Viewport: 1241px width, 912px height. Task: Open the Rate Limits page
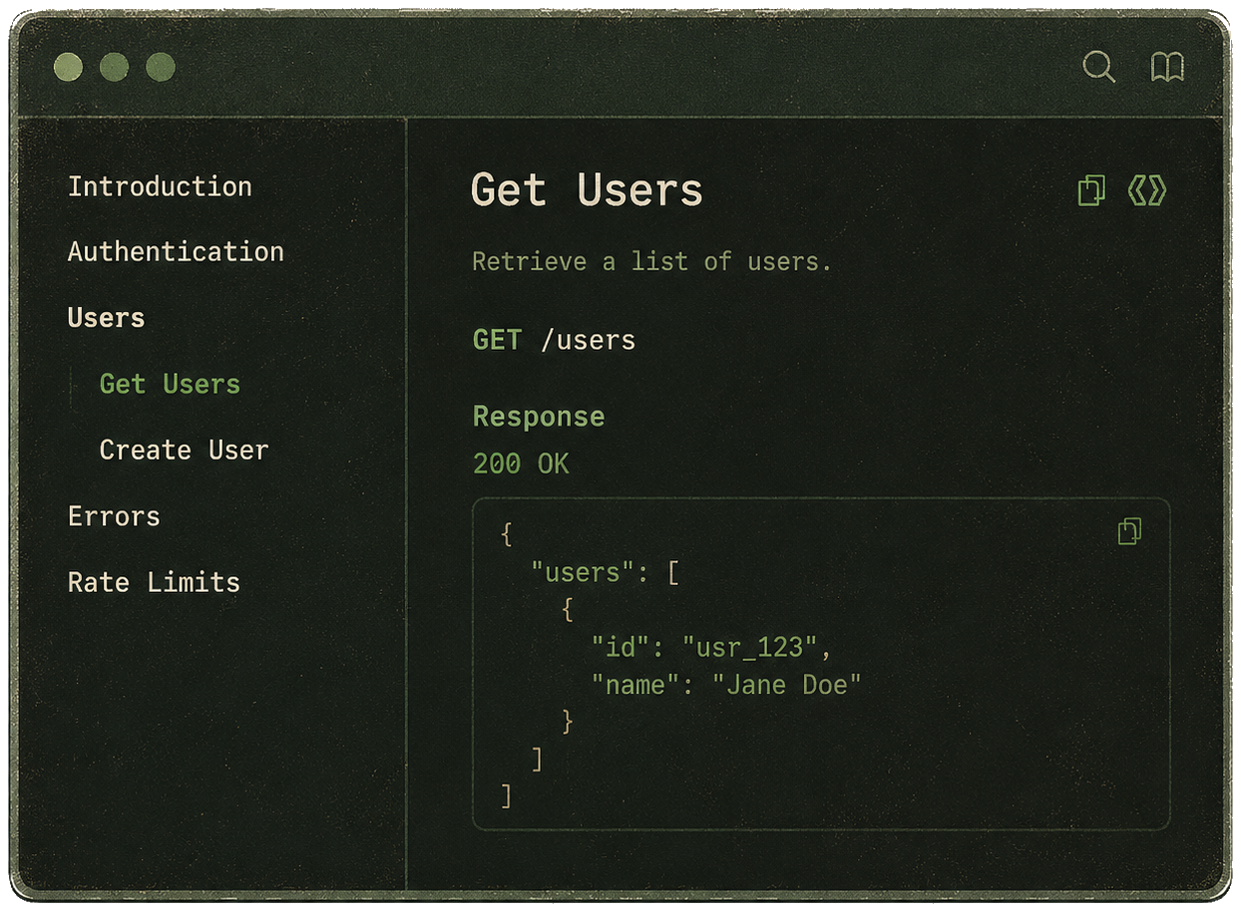(x=154, y=582)
